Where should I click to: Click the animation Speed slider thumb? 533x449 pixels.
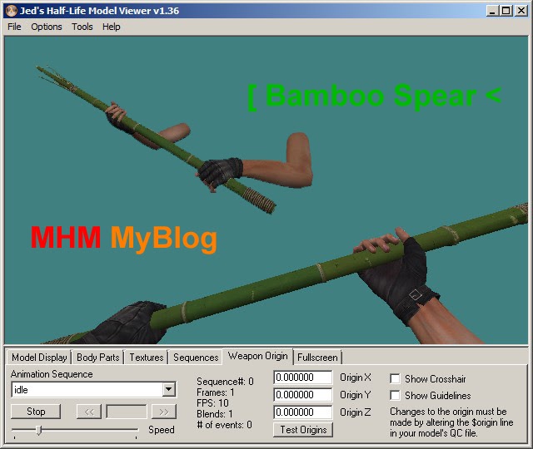[x=39, y=431]
